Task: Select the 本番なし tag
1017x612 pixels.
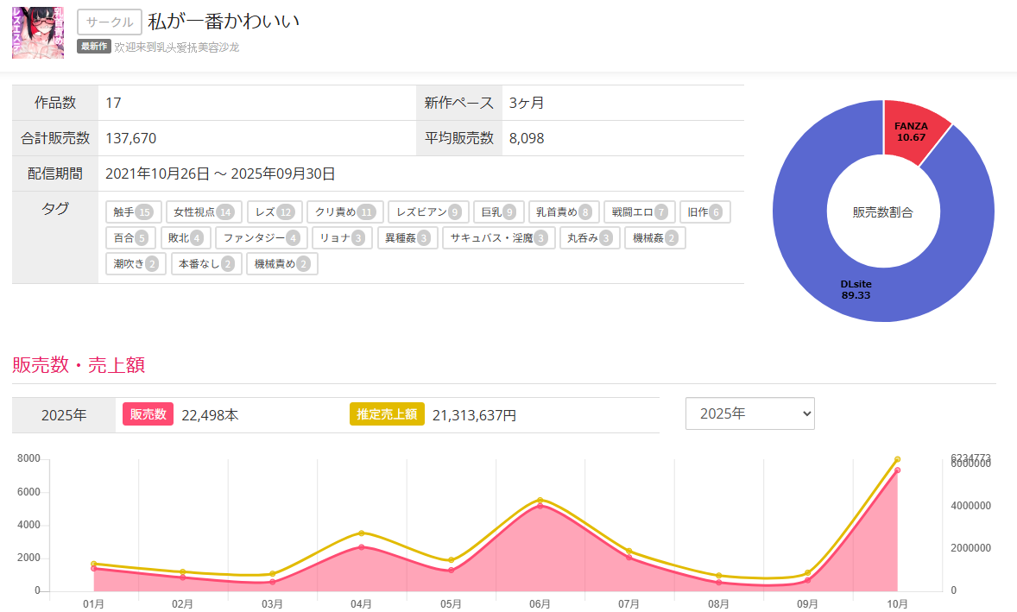Action: point(205,264)
